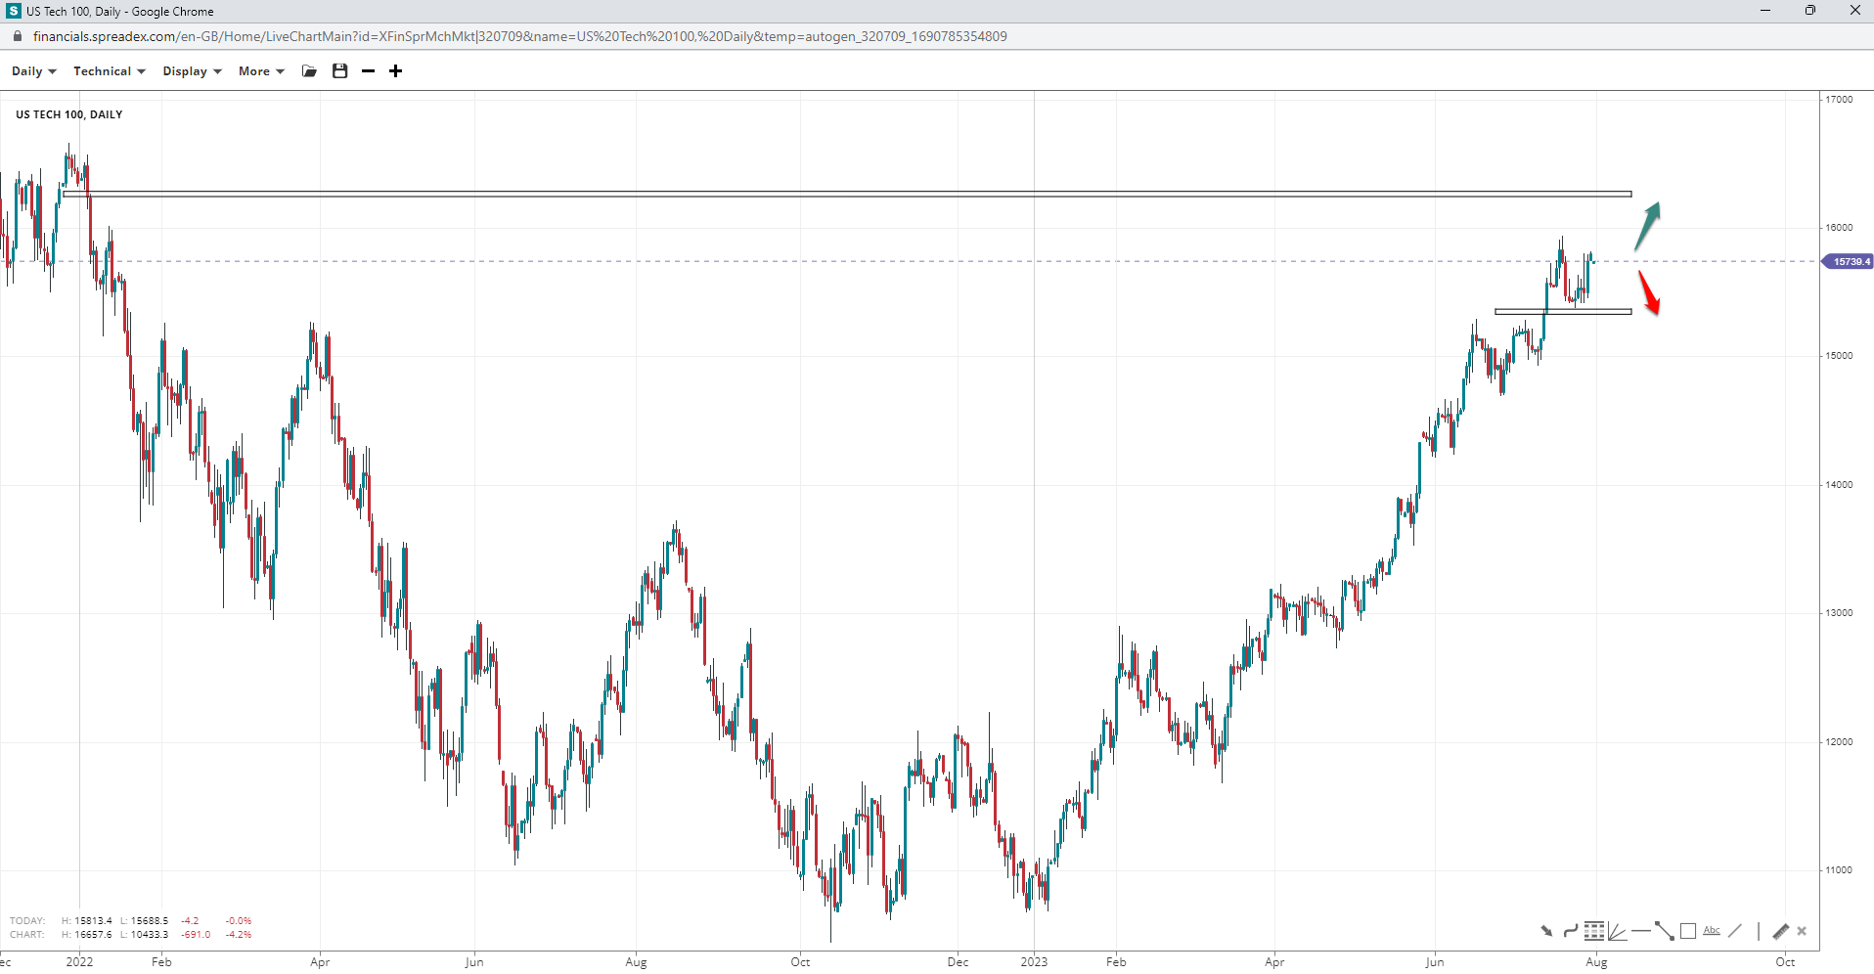Zoom out with the minus icon
Image resolution: width=1874 pixels, height=974 pixels.
(368, 71)
